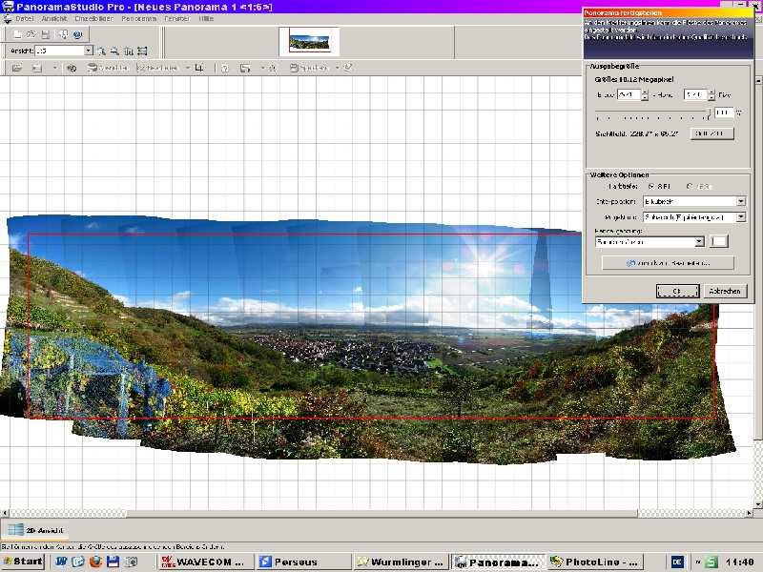
Task: Click the open file toolbar icon
Action: pyautogui.click(x=31, y=34)
